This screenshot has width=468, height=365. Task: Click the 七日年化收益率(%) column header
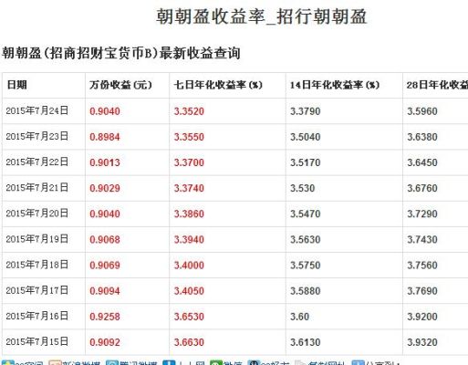point(218,85)
